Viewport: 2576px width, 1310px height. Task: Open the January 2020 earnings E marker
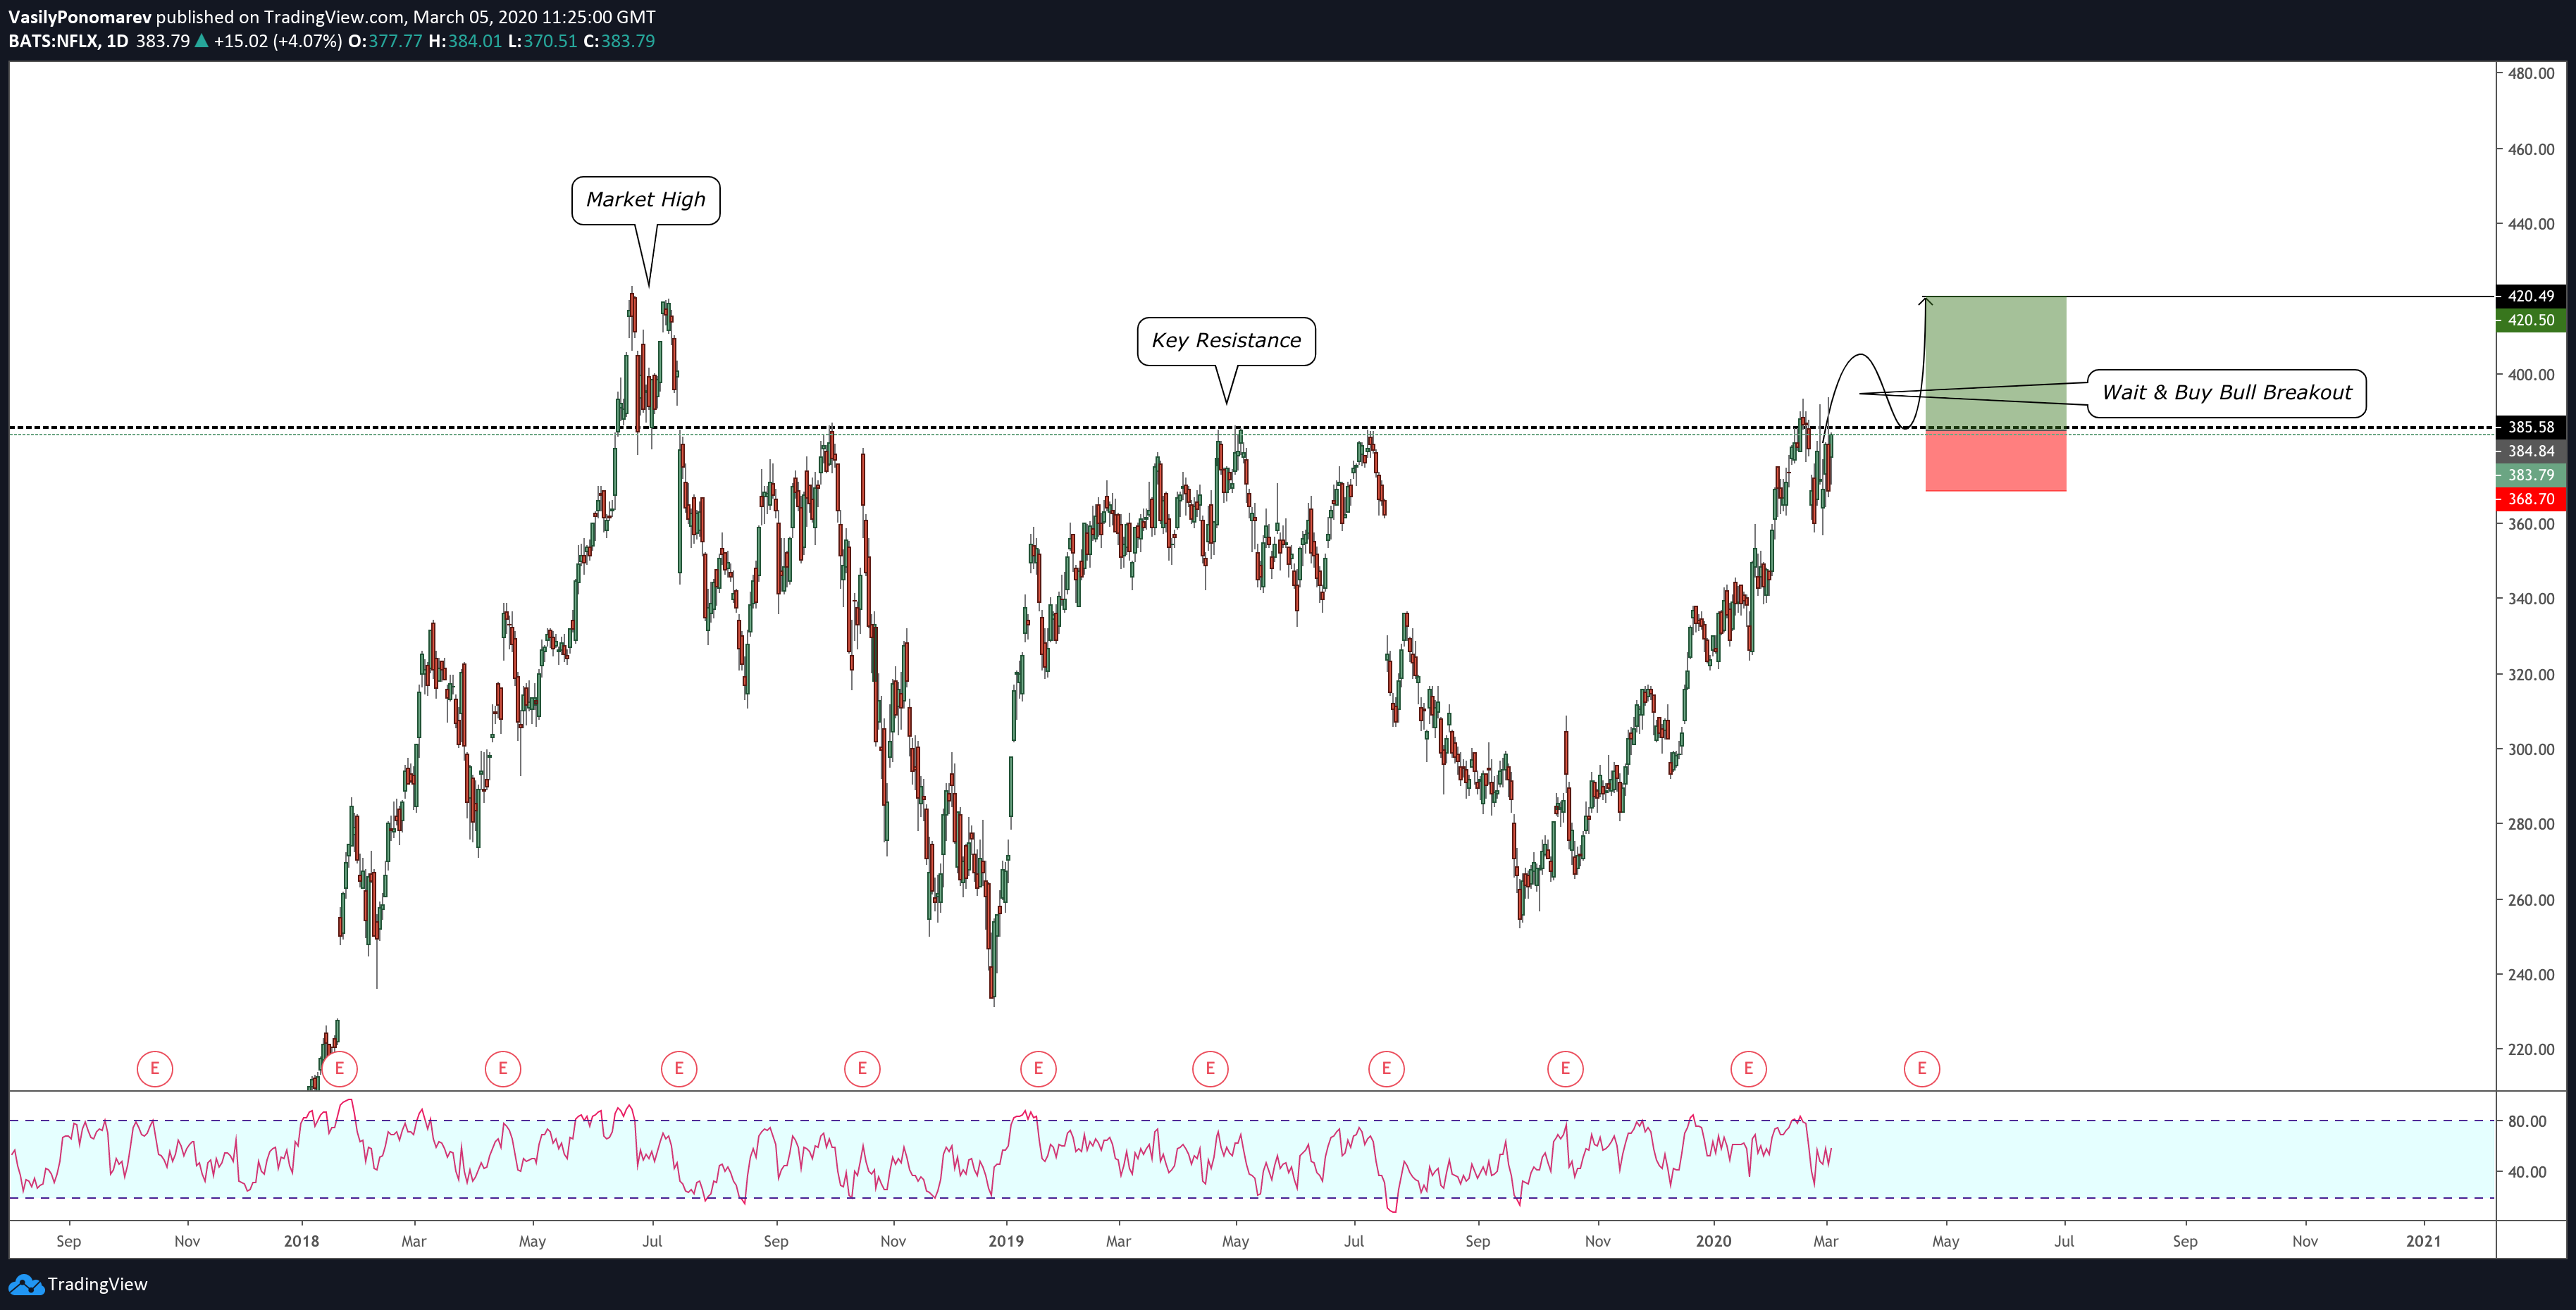click(x=1748, y=1068)
